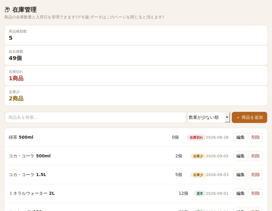The image size is (272, 211).
Task: Click the 総在庫数 49個 summary card
Action: pos(136,55)
